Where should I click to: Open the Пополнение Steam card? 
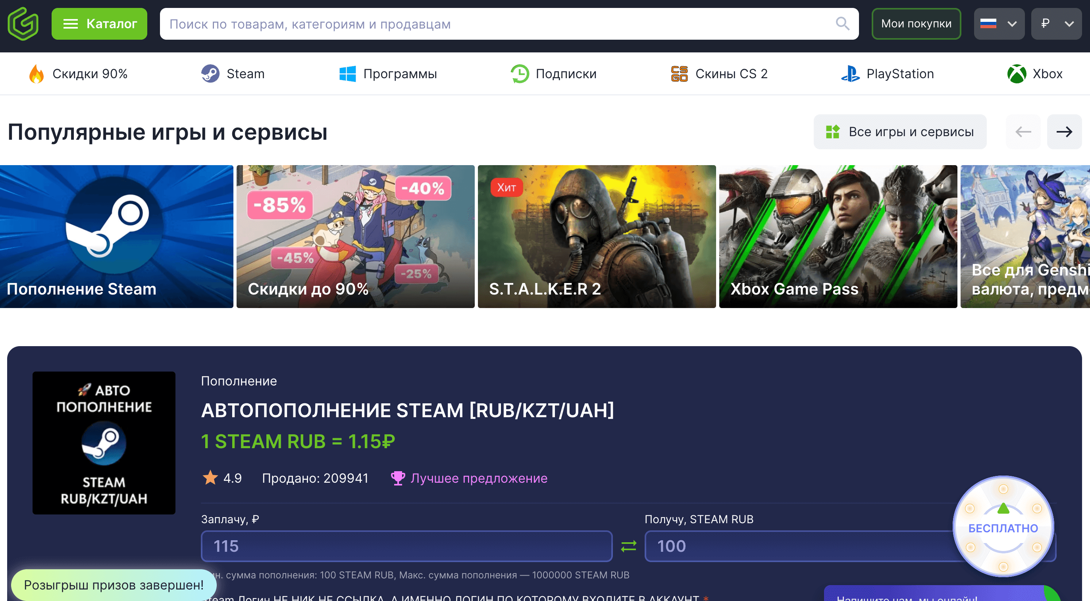coord(116,237)
